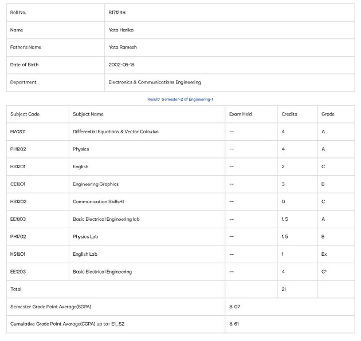Click the Result: Semester-2 of Engineering-1 heading
The image size is (361, 341).
coord(180,100)
